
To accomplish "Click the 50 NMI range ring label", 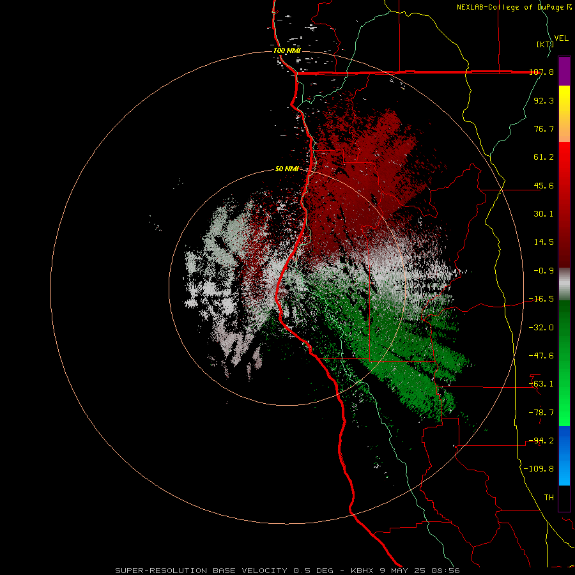I will coord(287,169).
